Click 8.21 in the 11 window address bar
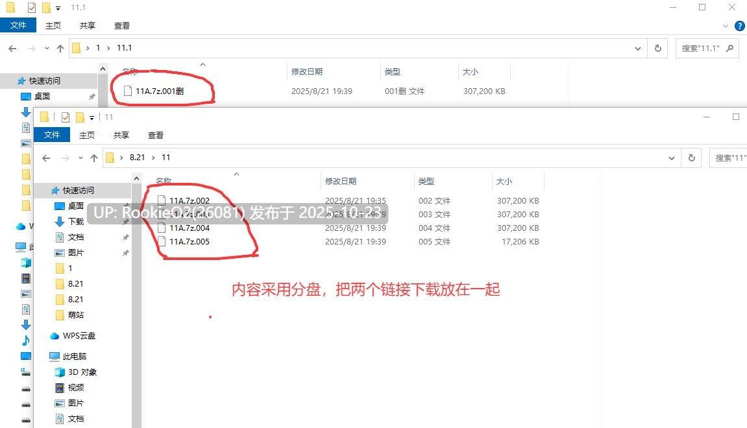Viewport: 747px width, 428px height. [137, 157]
